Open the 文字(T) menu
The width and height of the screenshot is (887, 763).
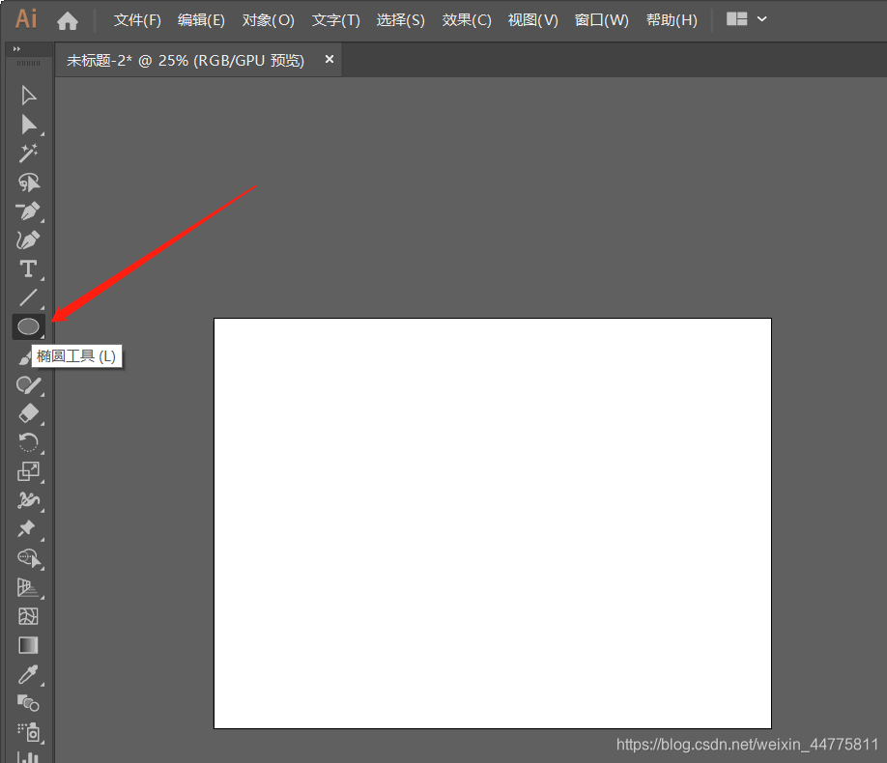pyautogui.click(x=336, y=20)
